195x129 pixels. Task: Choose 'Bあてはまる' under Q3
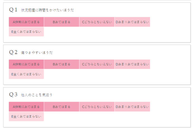coord(61,107)
